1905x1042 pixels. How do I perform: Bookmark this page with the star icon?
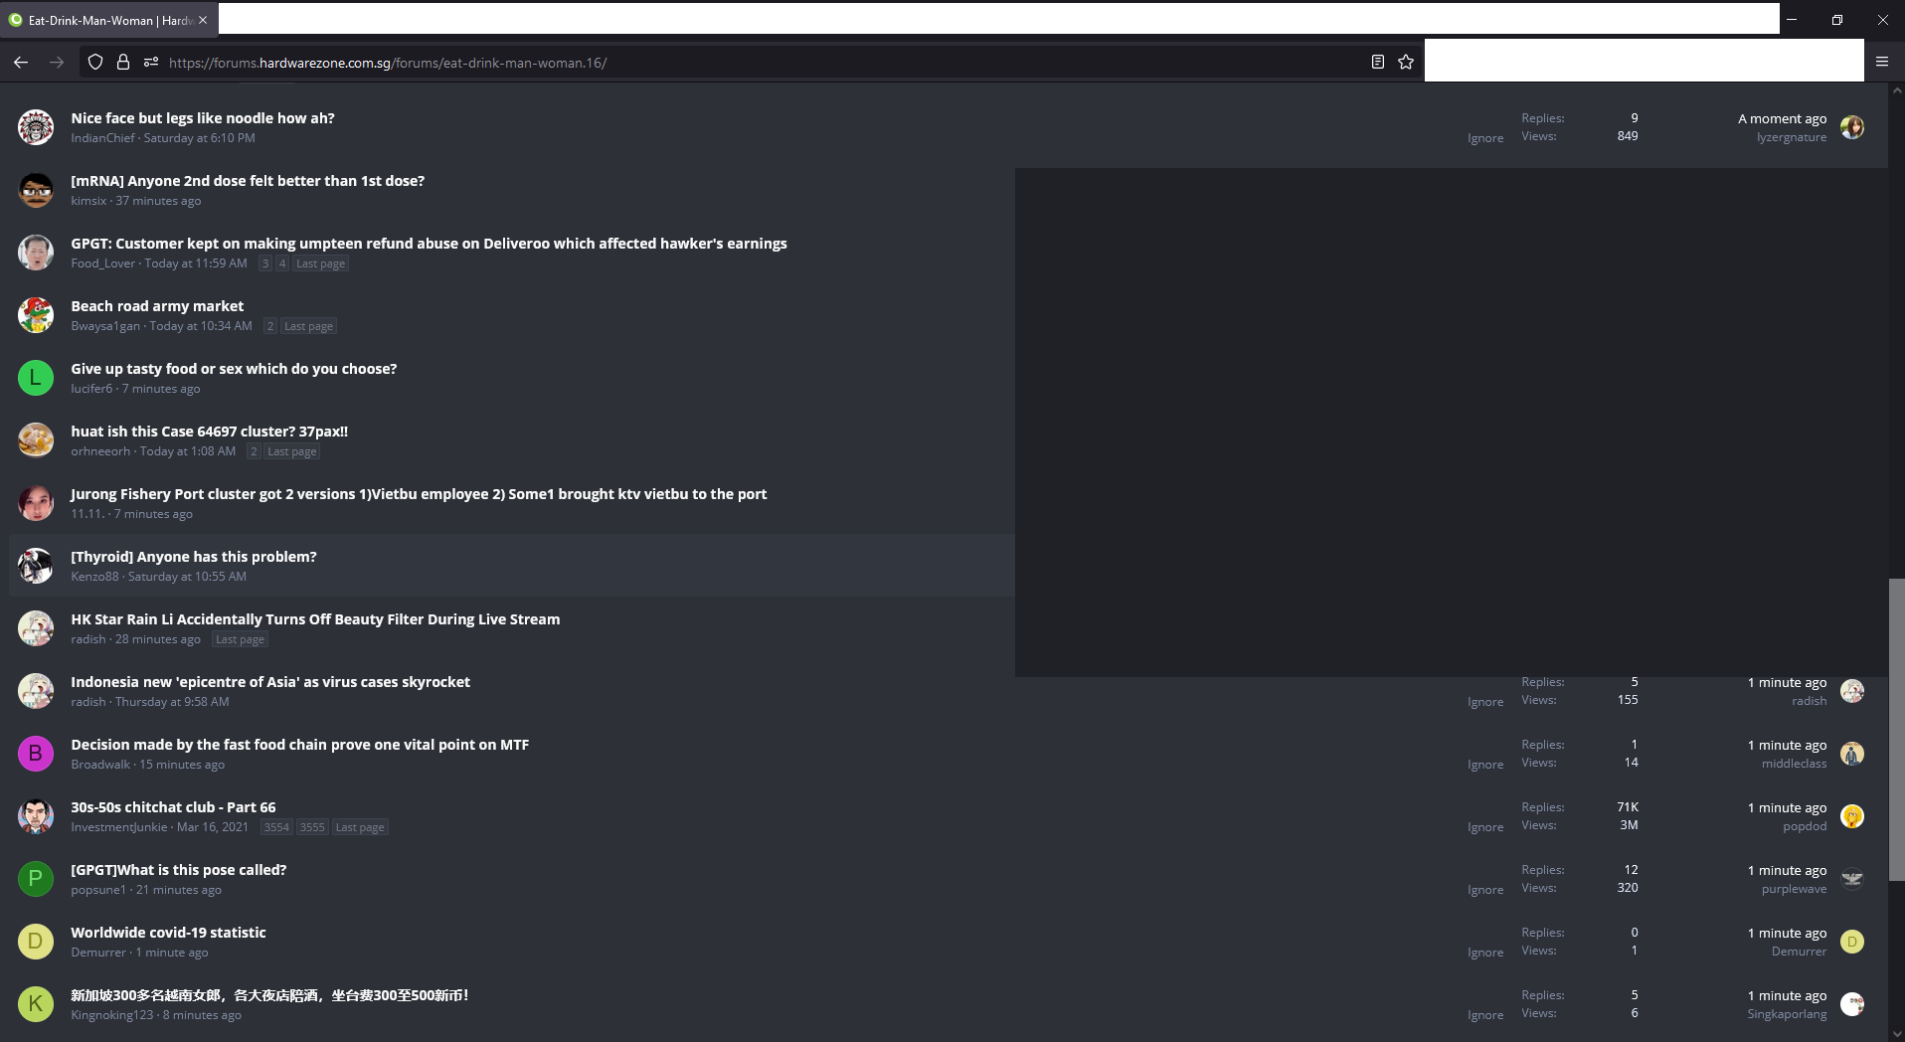1406,62
